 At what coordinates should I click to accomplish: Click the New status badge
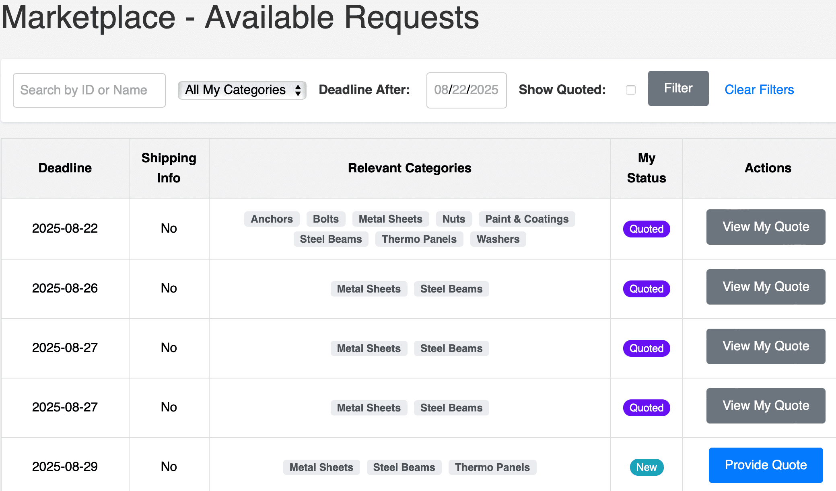tap(646, 467)
